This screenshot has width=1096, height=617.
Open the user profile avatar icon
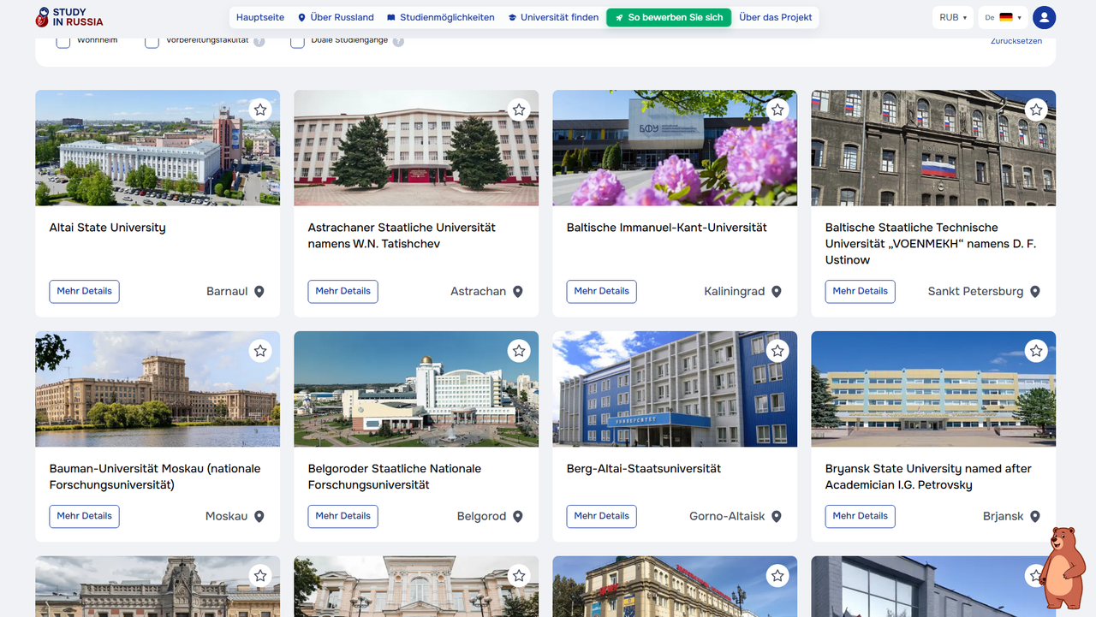point(1044,17)
